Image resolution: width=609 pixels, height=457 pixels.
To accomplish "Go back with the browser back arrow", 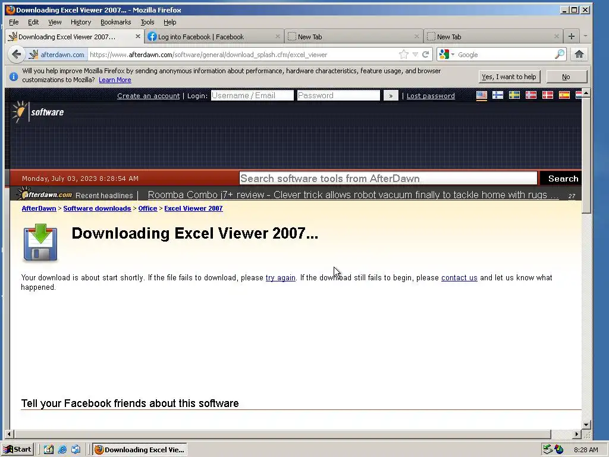I will (16, 54).
